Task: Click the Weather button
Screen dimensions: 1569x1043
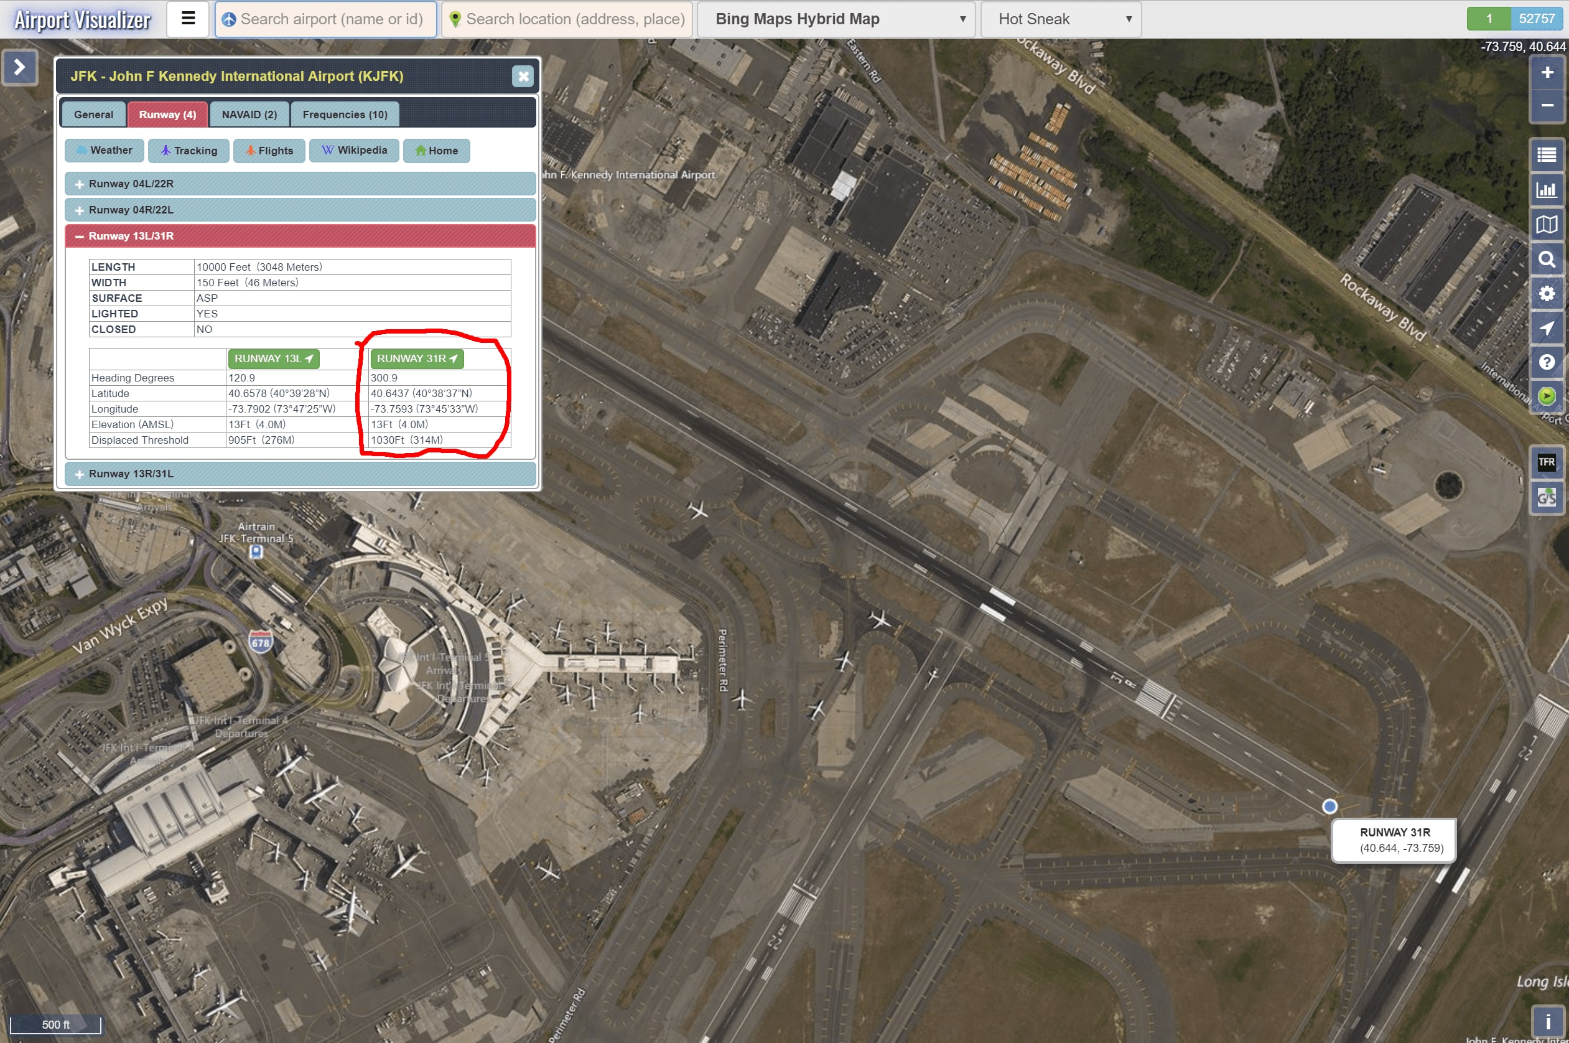Action: point(104,151)
